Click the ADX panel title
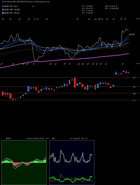Image resolution: width=140 pixels, height=185 pixels. point(53,138)
